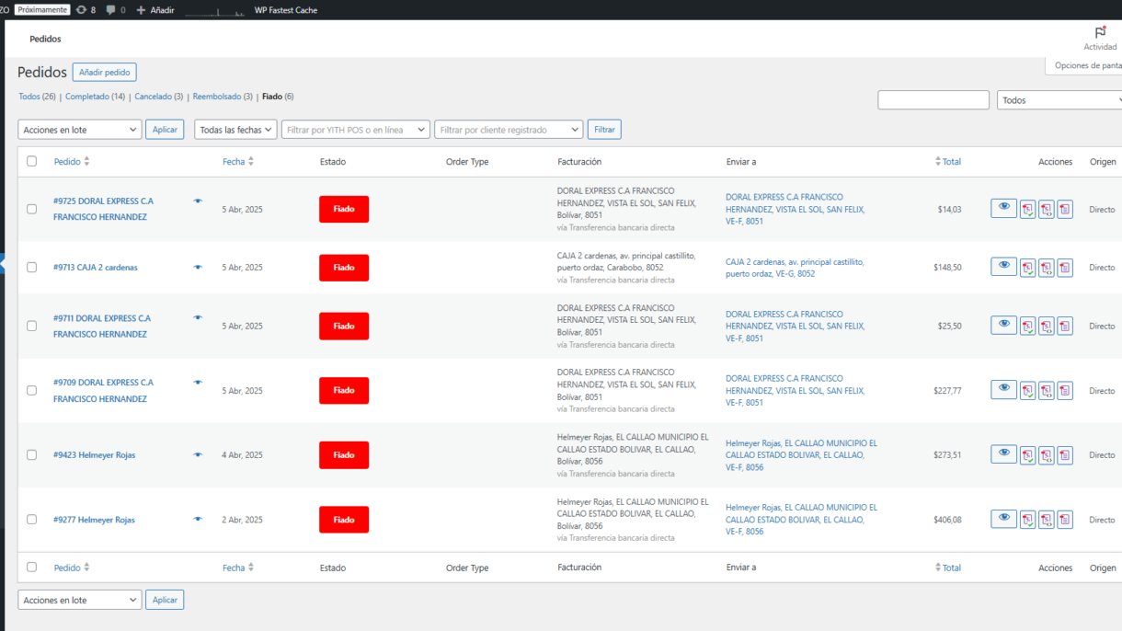Click the lined-page PDF icon for order #9713
The height and width of the screenshot is (631, 1122).
pos(1065,268)
